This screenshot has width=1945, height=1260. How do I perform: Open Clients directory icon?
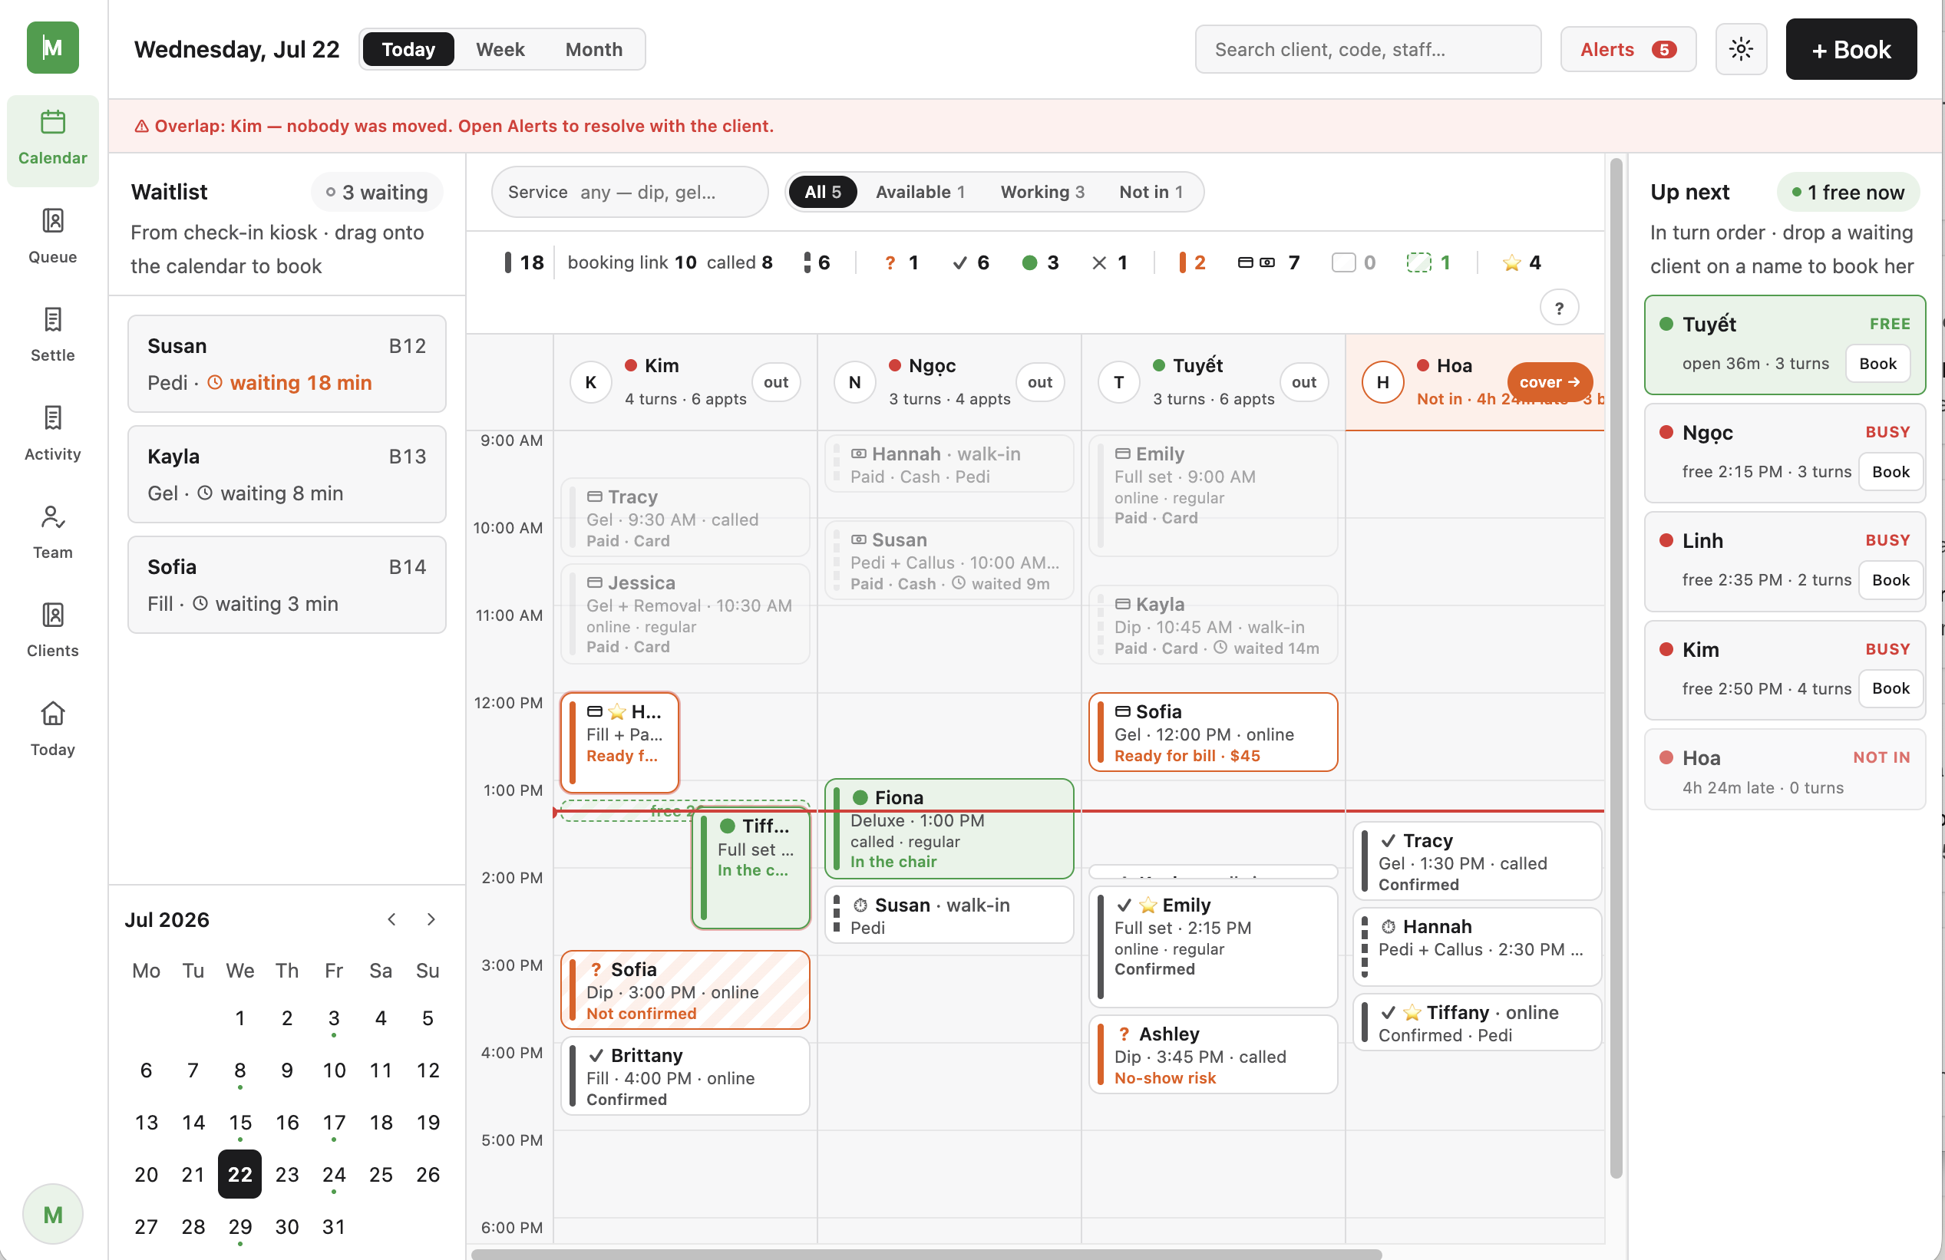(x=52, y=631)
